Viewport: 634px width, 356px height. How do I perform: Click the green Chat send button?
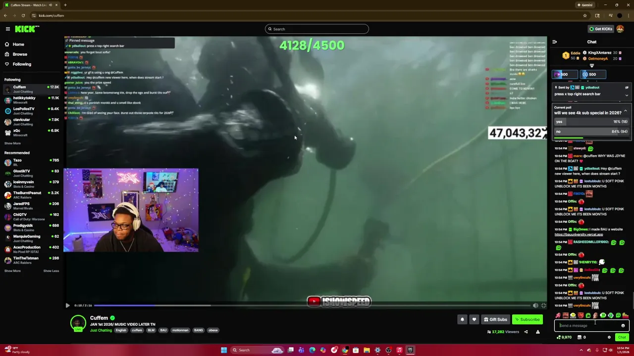[622, 337]
